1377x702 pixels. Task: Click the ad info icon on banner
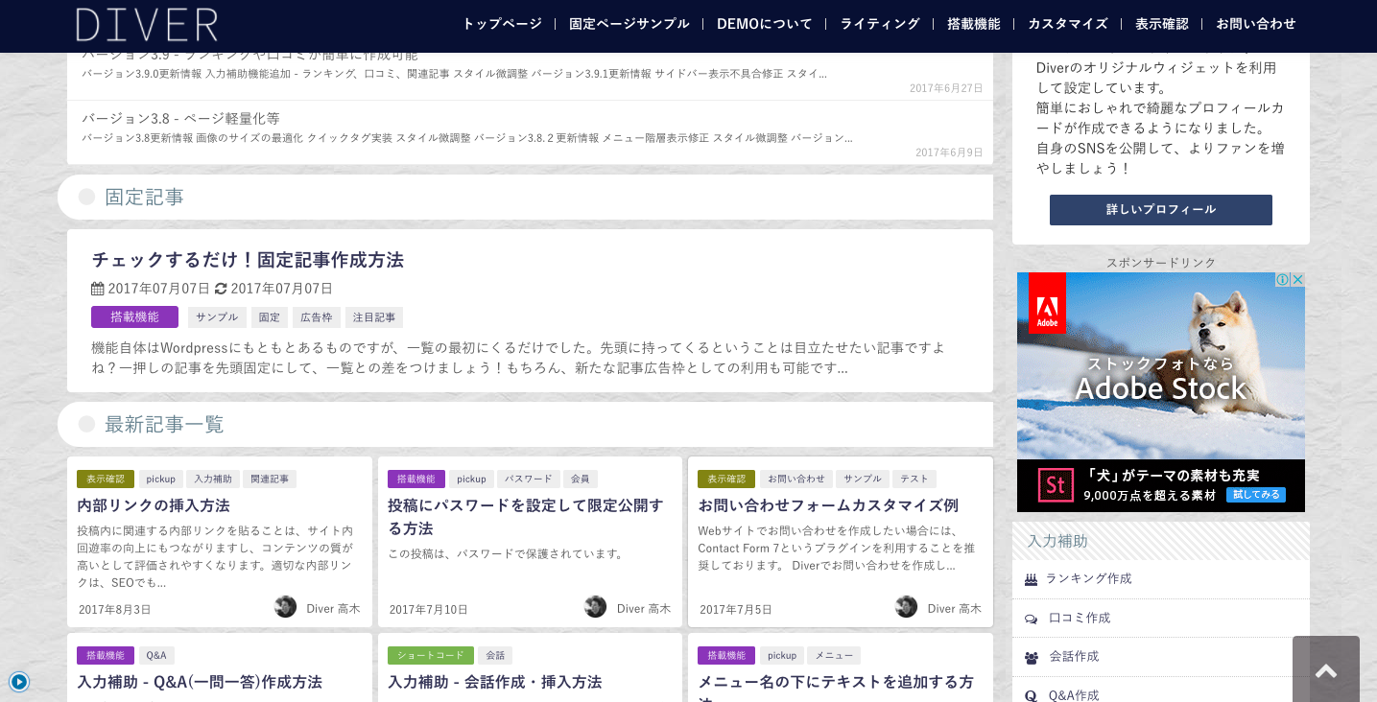click(x=1282, y=280)
